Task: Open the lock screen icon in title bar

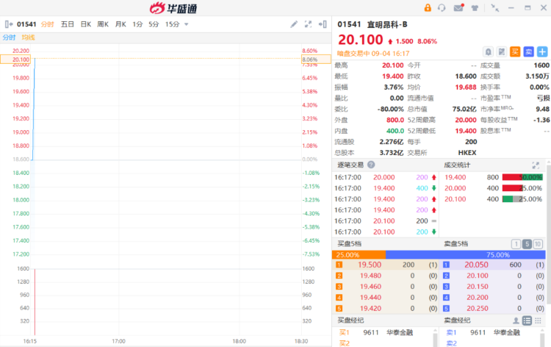Action: [428, 7]
